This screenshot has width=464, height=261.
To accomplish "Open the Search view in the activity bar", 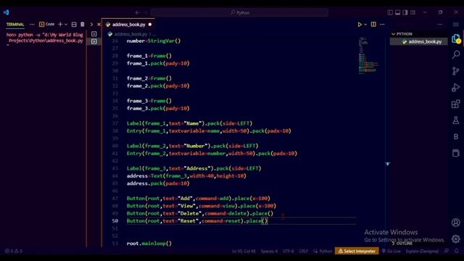I will (456, 54).
